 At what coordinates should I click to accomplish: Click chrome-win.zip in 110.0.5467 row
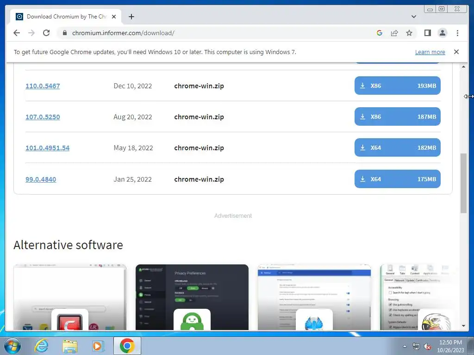click(199, 86)
